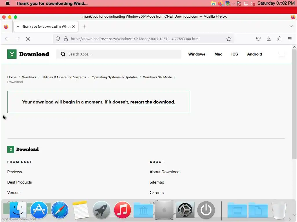
Task: Click the power button dock icon
Action: click(206, 210)
